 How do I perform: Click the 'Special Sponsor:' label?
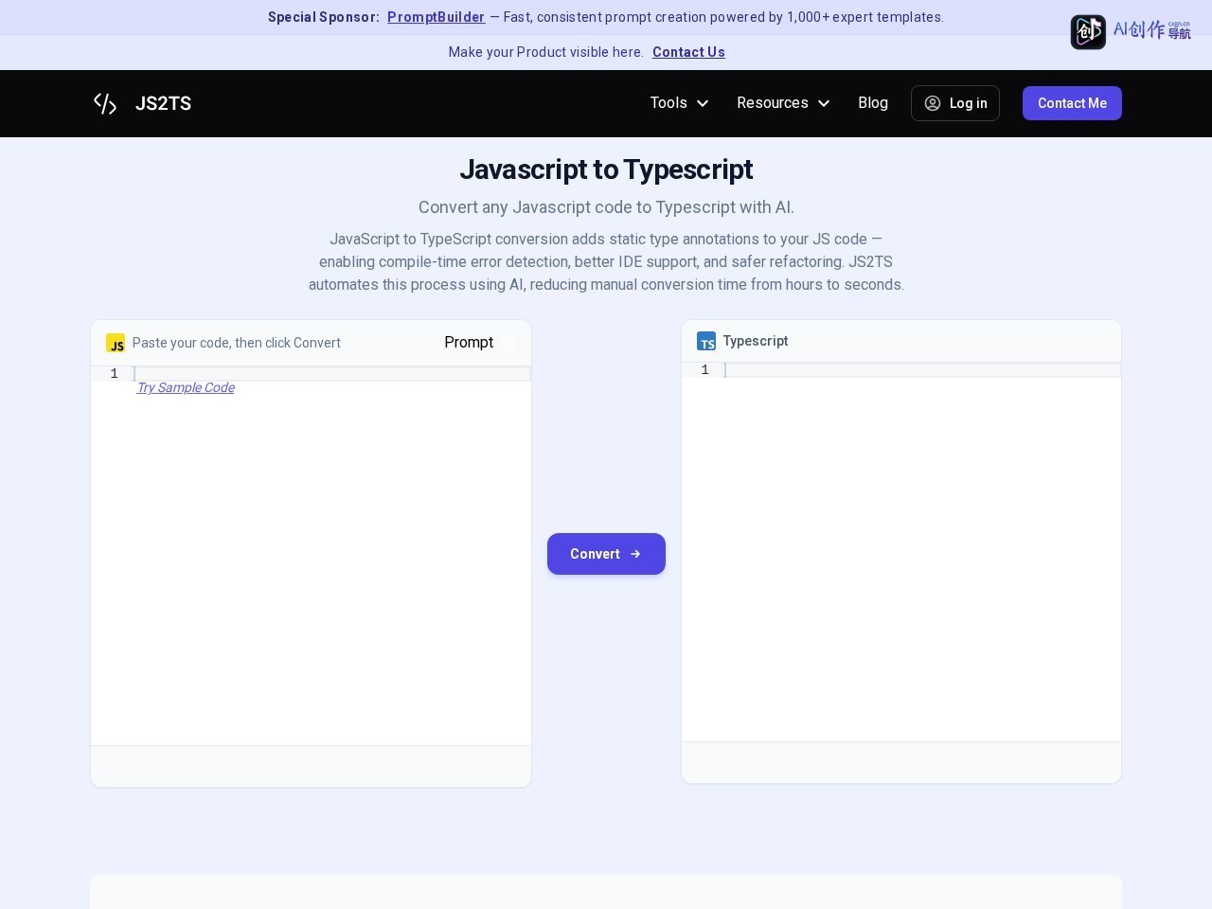click(x=324, y=17)
